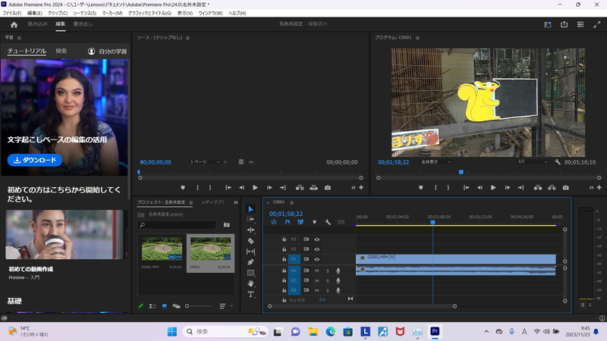This screenshot has height=341, width=607.
Task: Click the Home icon in the top bar
Action: click(x=14, y=24)
